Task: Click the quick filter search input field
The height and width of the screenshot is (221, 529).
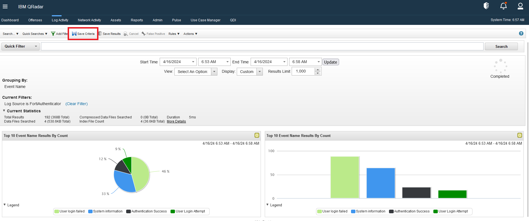Action: pyautogui.click(x=262, y=46)
